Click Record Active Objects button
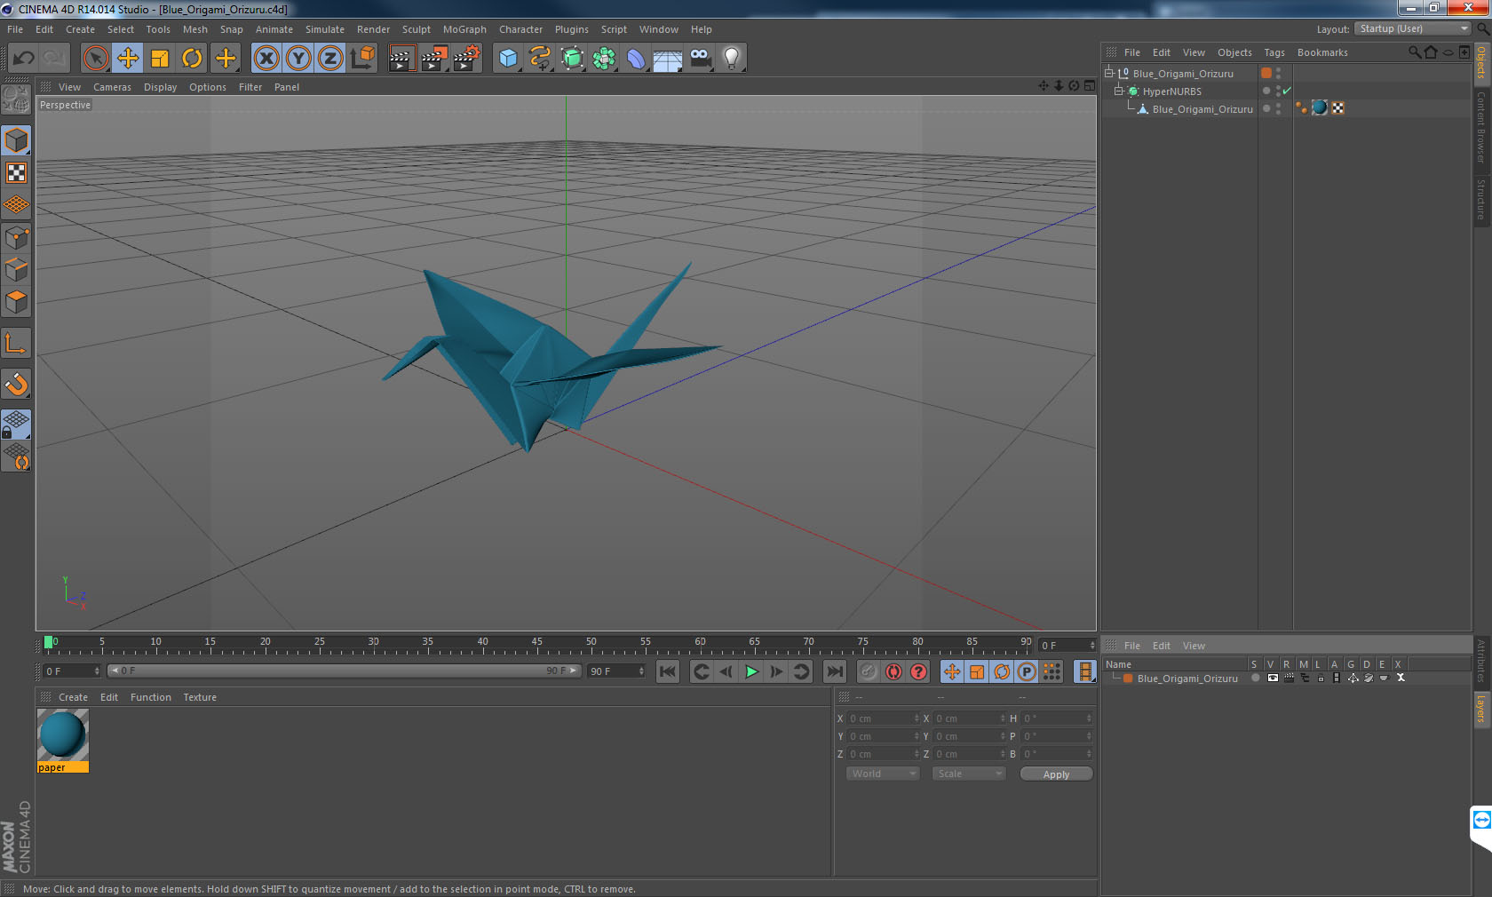The height and width of the screenshot is (897, 1492). point(869,671)
